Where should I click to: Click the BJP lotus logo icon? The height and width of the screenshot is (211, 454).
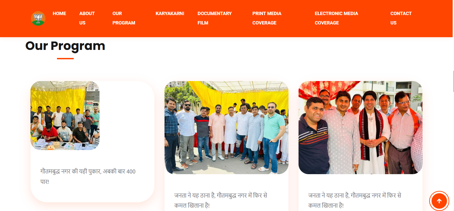coord(38,18)
